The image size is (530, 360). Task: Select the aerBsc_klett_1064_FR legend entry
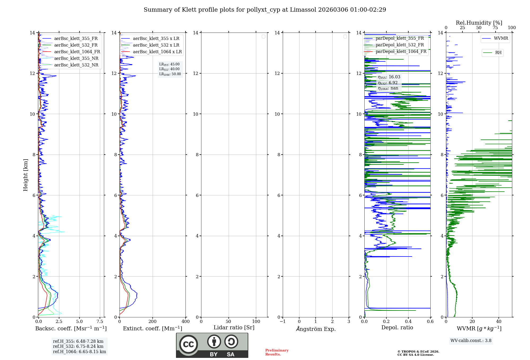coord(77,52)
